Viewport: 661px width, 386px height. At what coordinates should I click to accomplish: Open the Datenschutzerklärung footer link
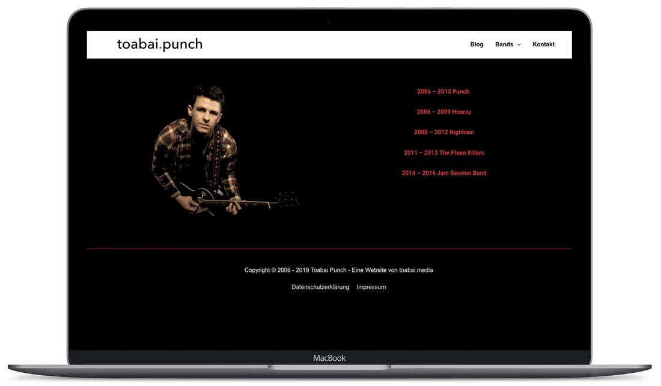pos(320,287)
